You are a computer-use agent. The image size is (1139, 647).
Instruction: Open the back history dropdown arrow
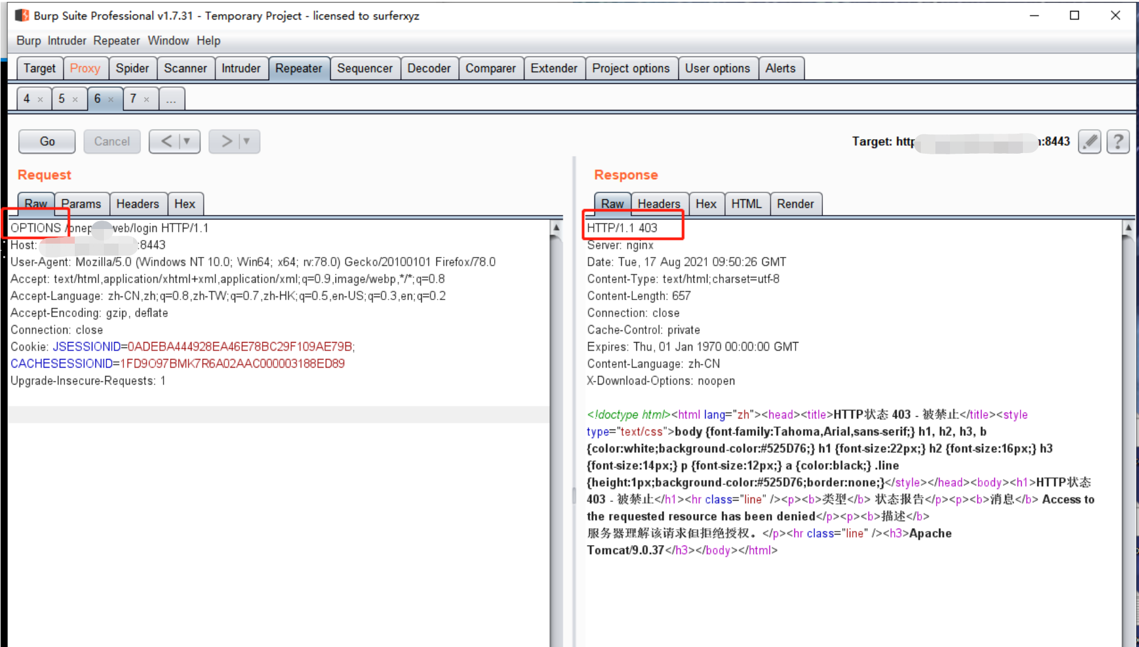pos(187,142)
